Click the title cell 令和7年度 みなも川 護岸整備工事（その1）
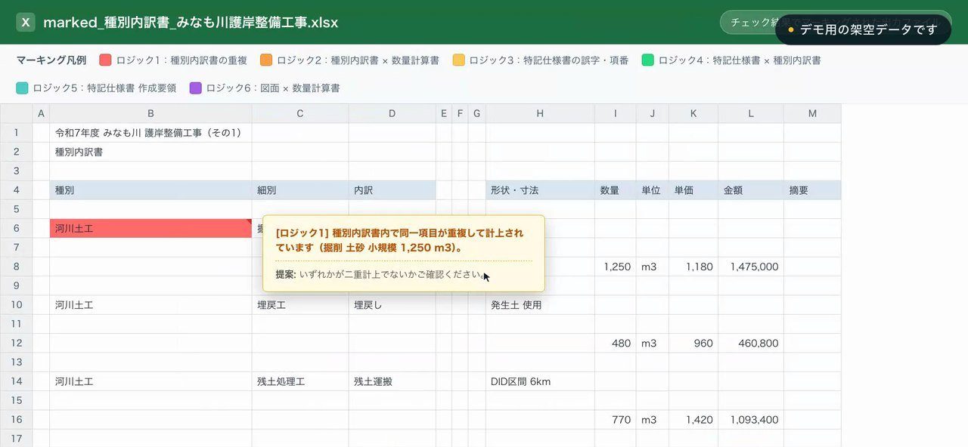The width and height of the screenshot is (968, 447). (150, 133)
